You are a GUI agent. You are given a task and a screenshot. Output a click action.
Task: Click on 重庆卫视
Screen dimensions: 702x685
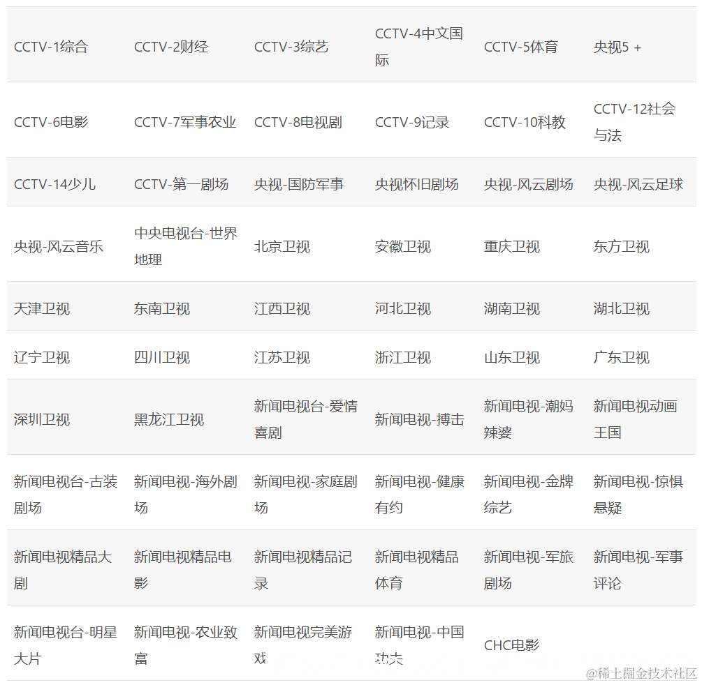512,246
